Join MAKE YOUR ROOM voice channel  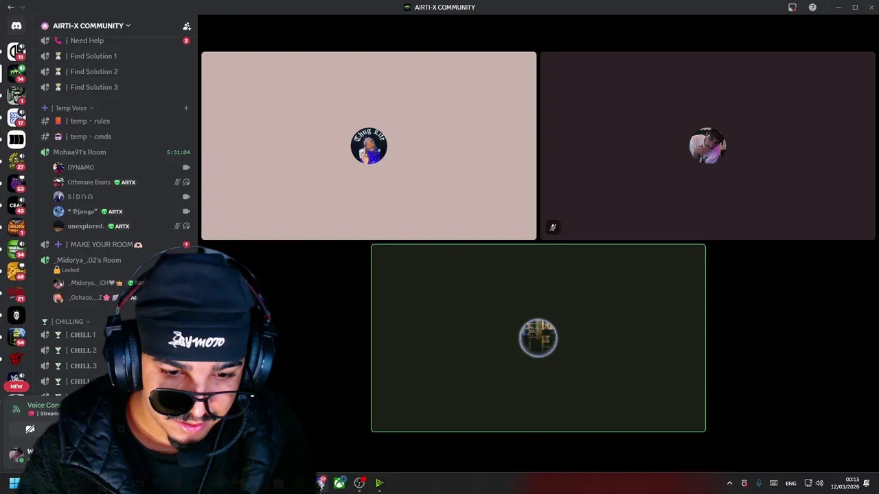(x=115, y=245)
